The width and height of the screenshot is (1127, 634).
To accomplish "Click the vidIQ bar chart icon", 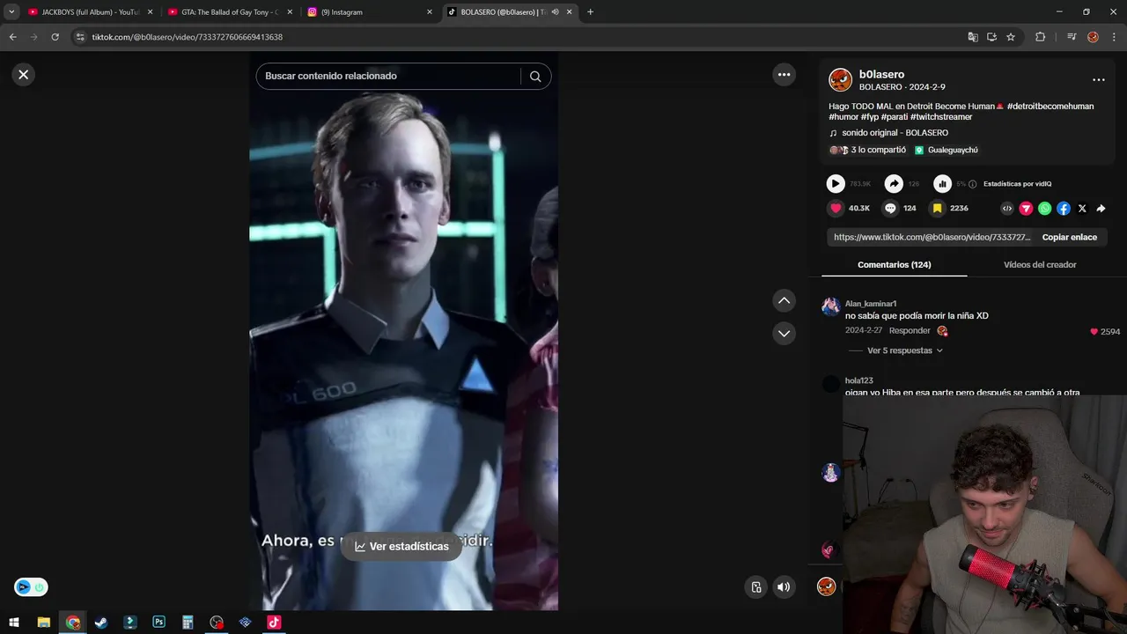I will (x=942, y=184).
